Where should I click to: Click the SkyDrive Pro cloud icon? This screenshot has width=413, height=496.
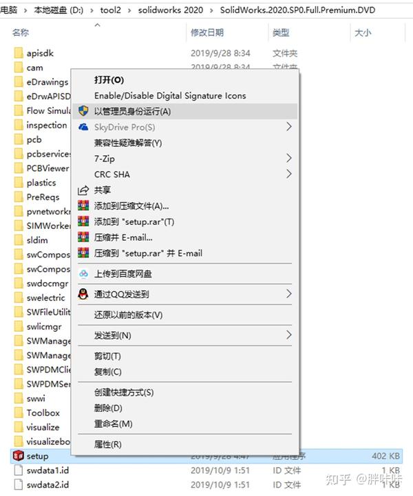point(83,127)
